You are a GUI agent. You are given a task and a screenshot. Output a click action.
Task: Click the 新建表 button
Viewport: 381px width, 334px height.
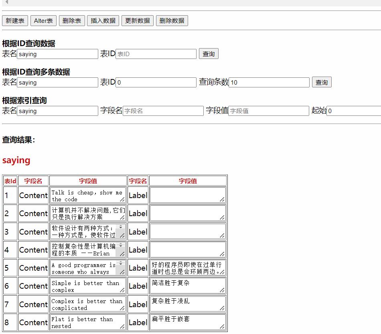point(15,21)
